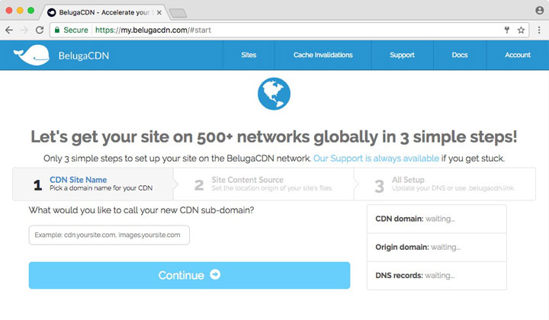Click 'CDN domain: waiting...' status row
The height and width of the screenshot is (320, 549).
pos(437,219)
